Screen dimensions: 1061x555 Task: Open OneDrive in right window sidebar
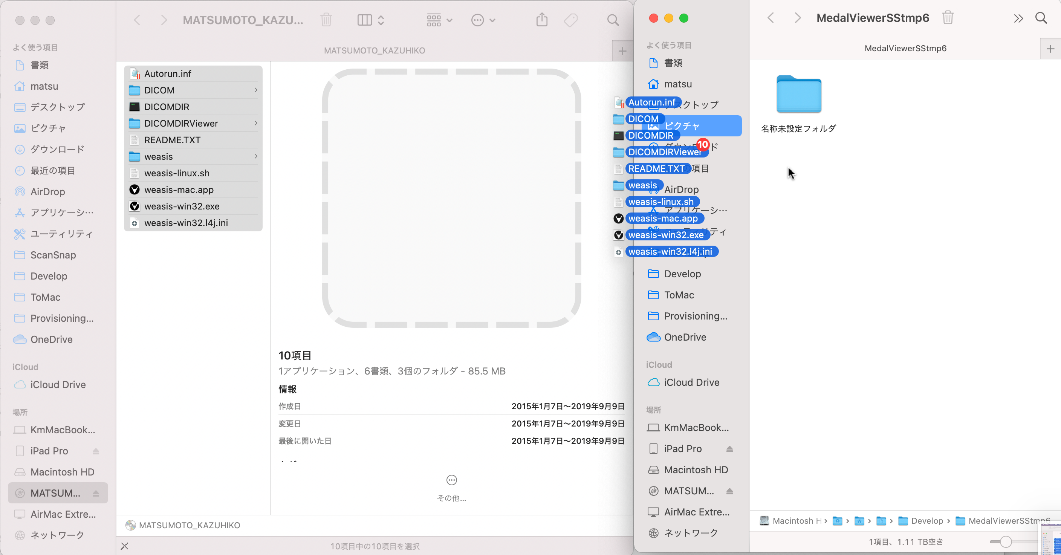coord(692,337)
